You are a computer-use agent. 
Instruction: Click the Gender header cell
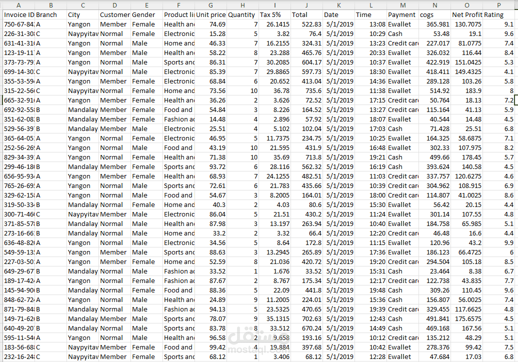point(146,15)
